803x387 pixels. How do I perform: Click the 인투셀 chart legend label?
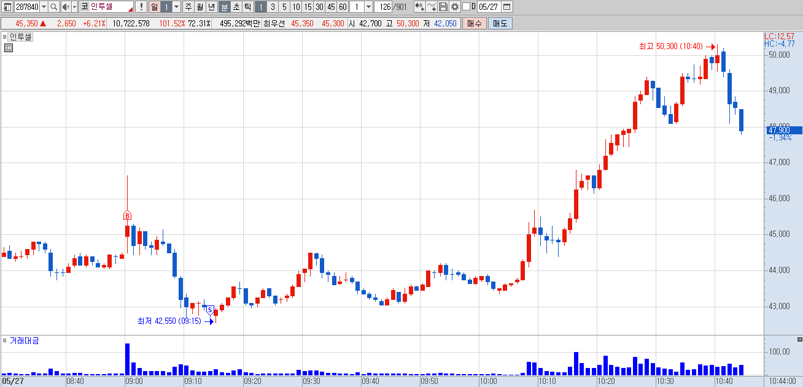[x=21, y=37]
